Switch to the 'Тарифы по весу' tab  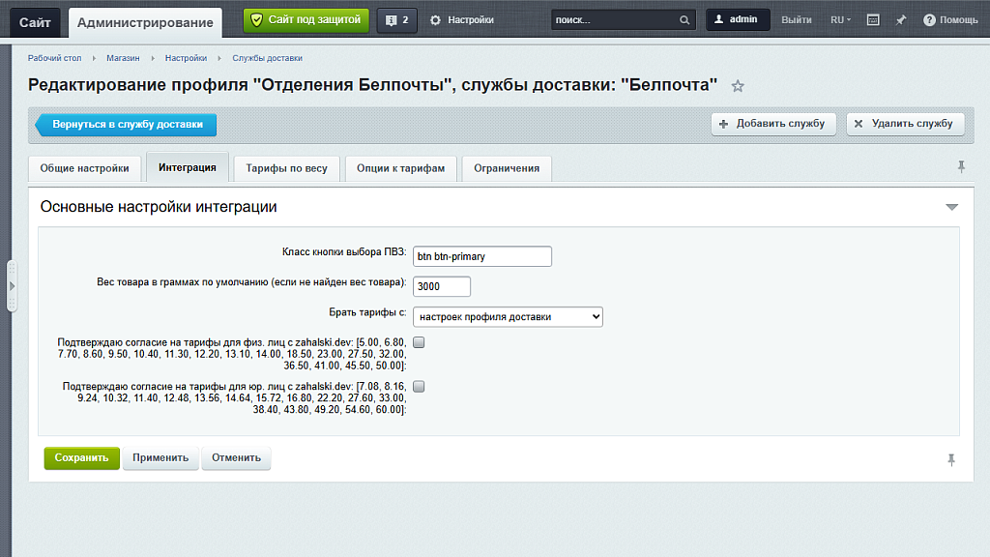click(x=286, y=168)
